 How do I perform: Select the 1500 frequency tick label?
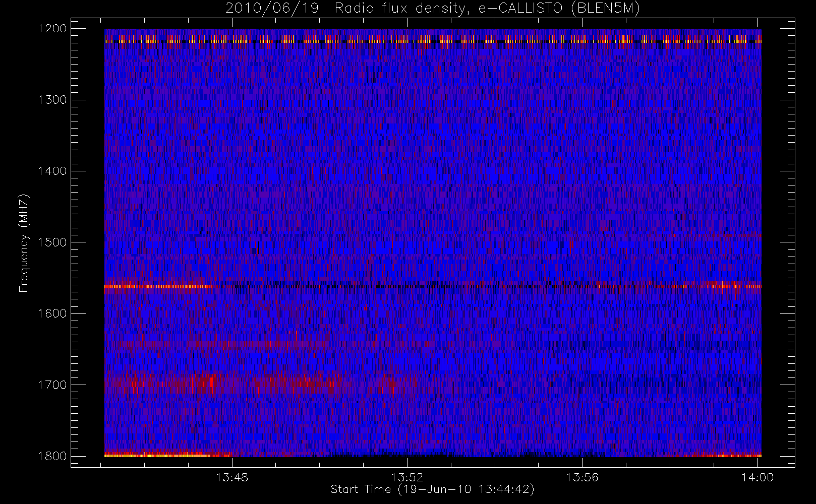click(52, 242)
